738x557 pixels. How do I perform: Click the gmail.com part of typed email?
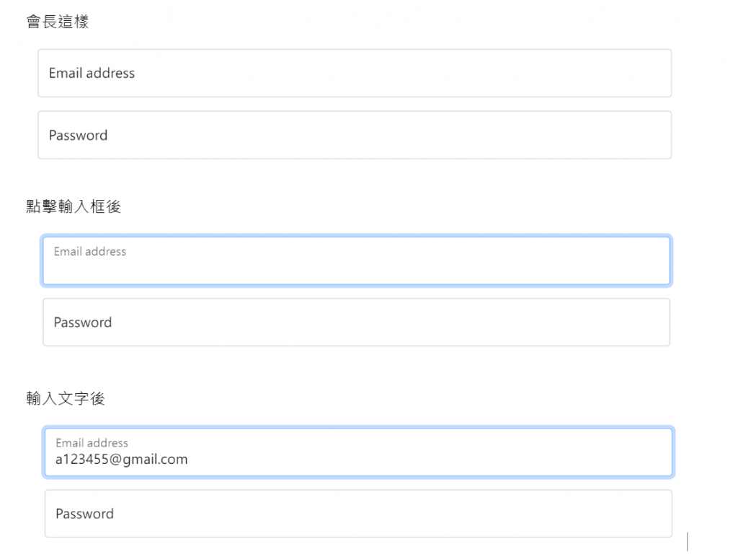(154, 460)
